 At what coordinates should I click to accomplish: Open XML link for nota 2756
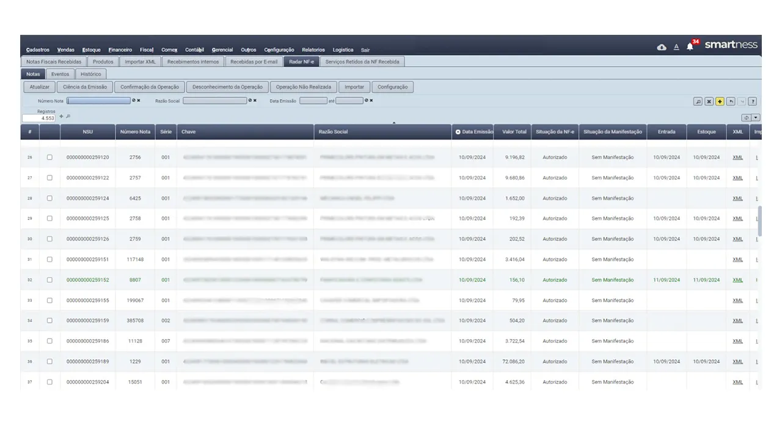click(x=737, y=158)
